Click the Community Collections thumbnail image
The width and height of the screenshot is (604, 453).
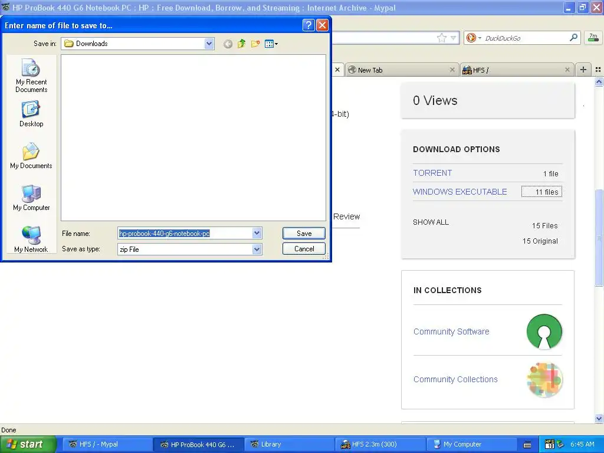pyautogui.click(x=544, y=379)
